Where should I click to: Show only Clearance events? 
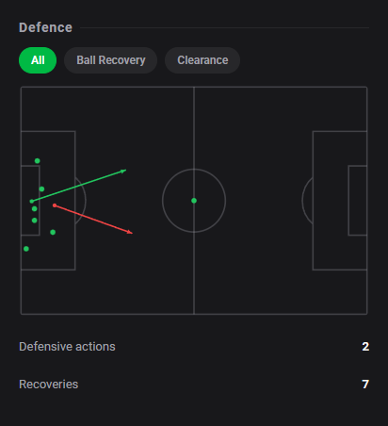coord(202,60)
